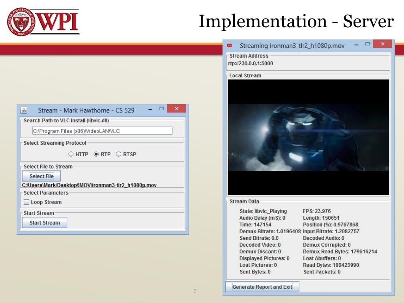The height and width of the screenshot is (303, 404).
Task: Close the Streaming ironman3 window
Action: coord(383,44)
